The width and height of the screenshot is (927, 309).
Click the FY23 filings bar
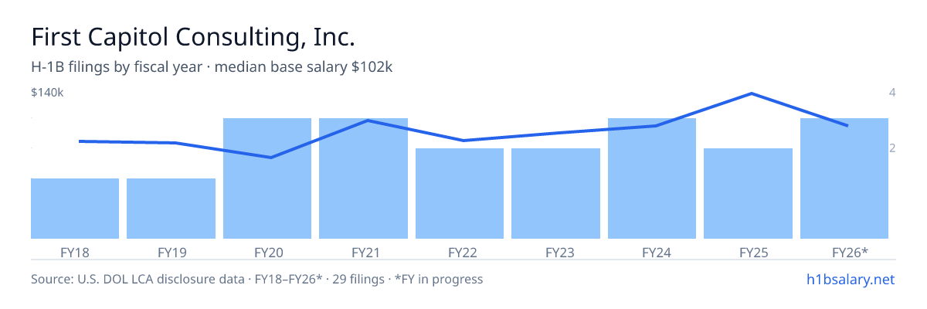tap(555, 193)
